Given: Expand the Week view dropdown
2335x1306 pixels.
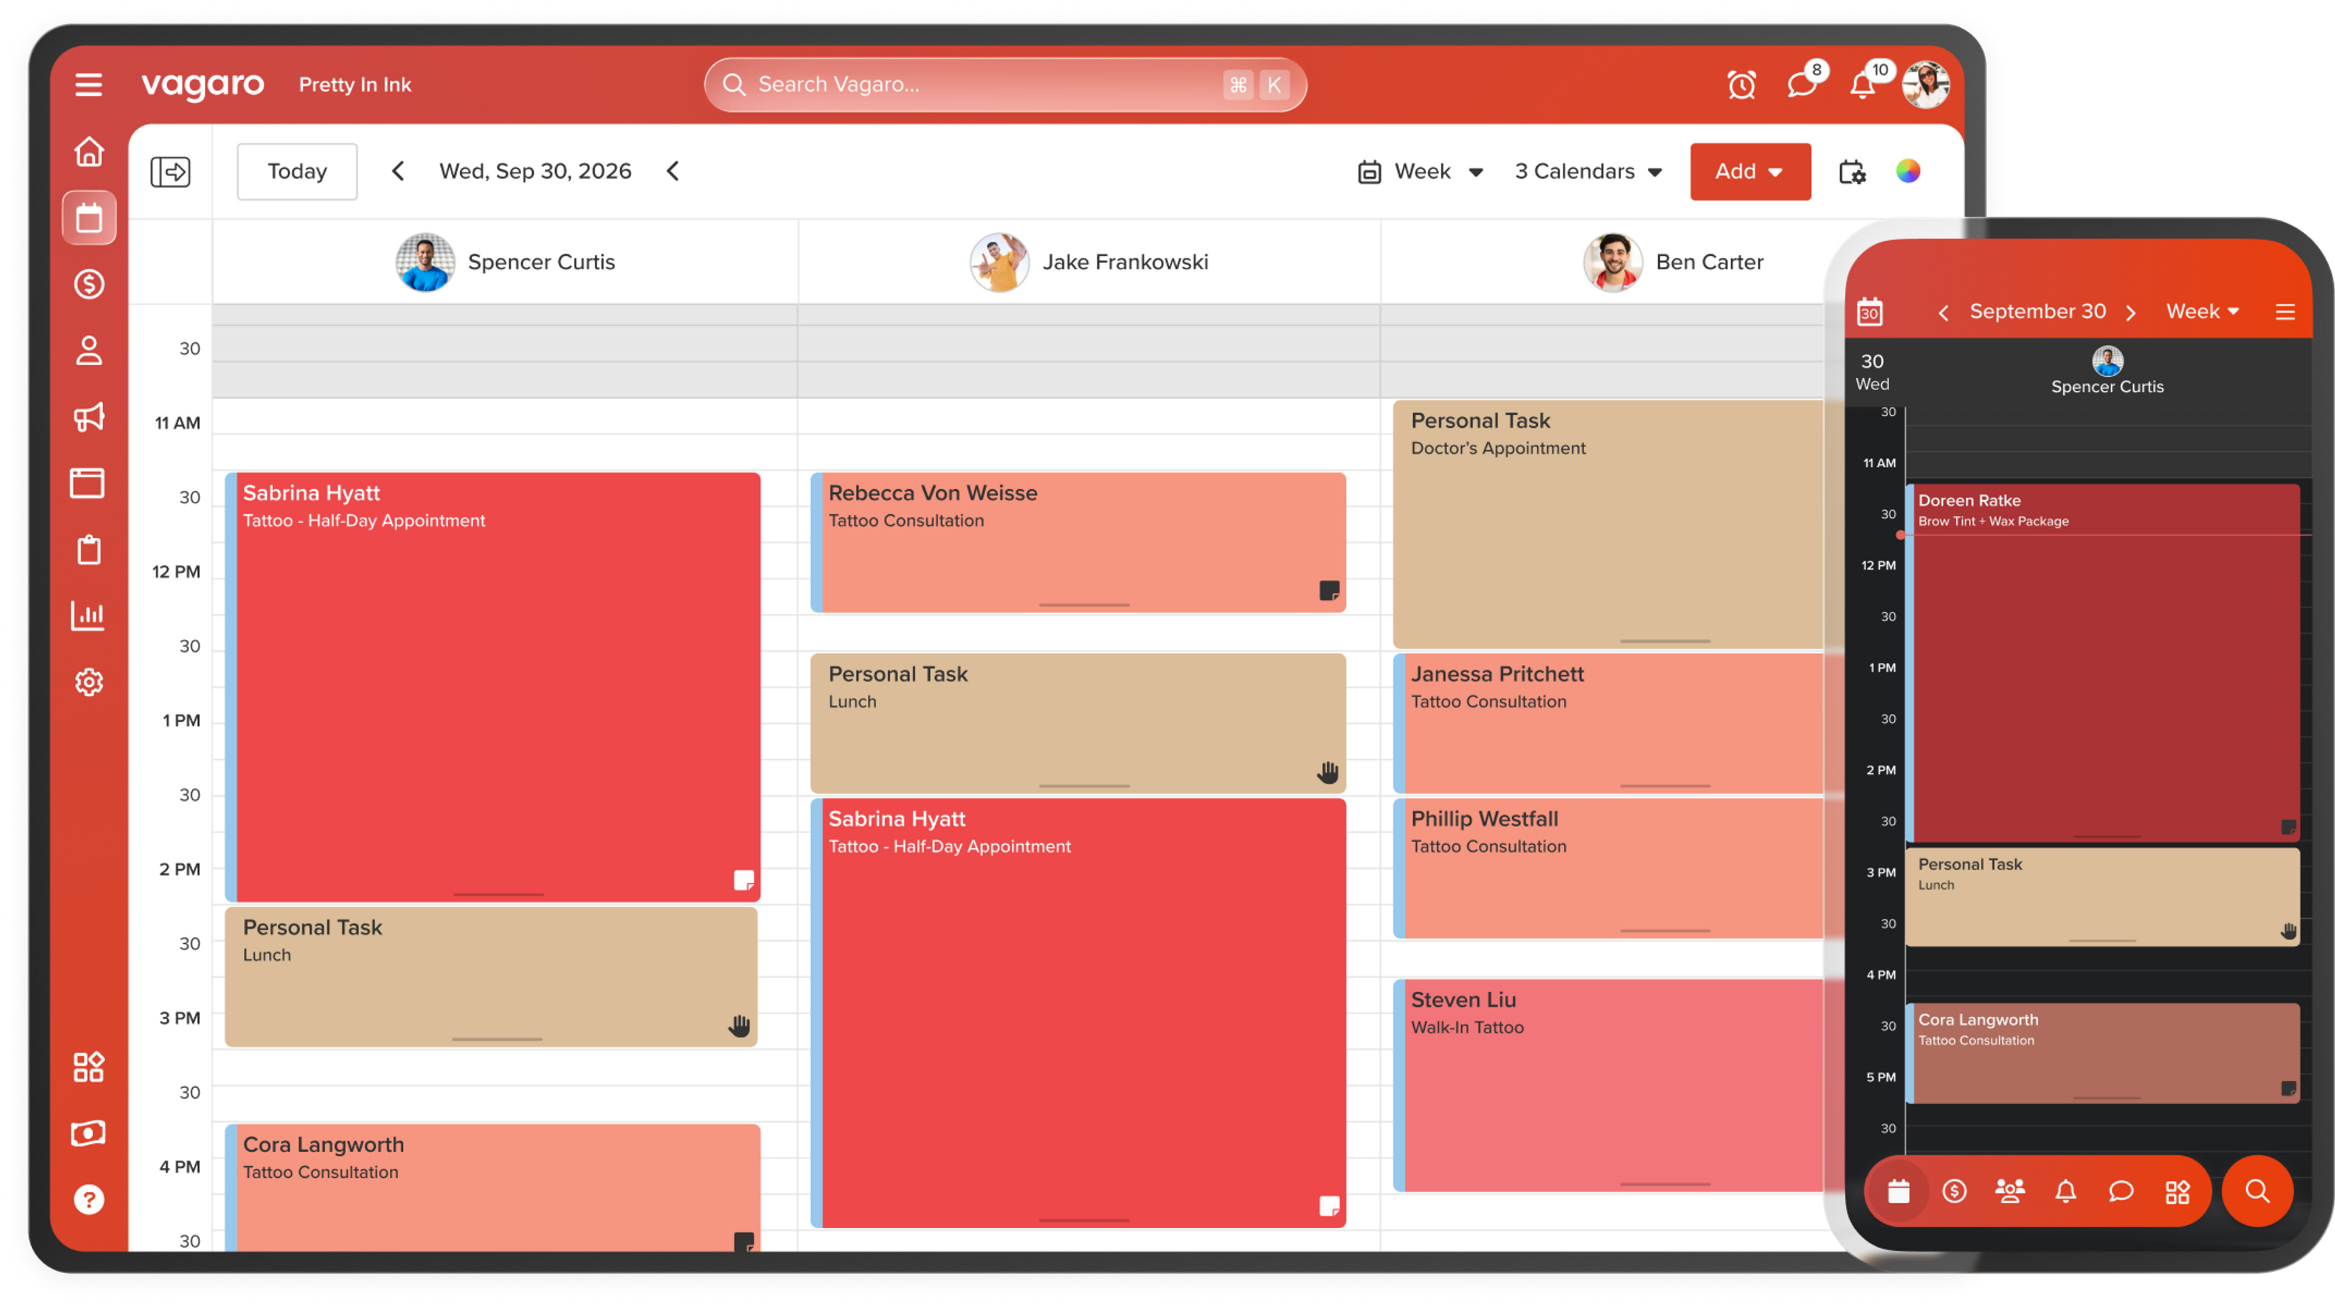Looking at the screenshot, I should point(1420,171).
